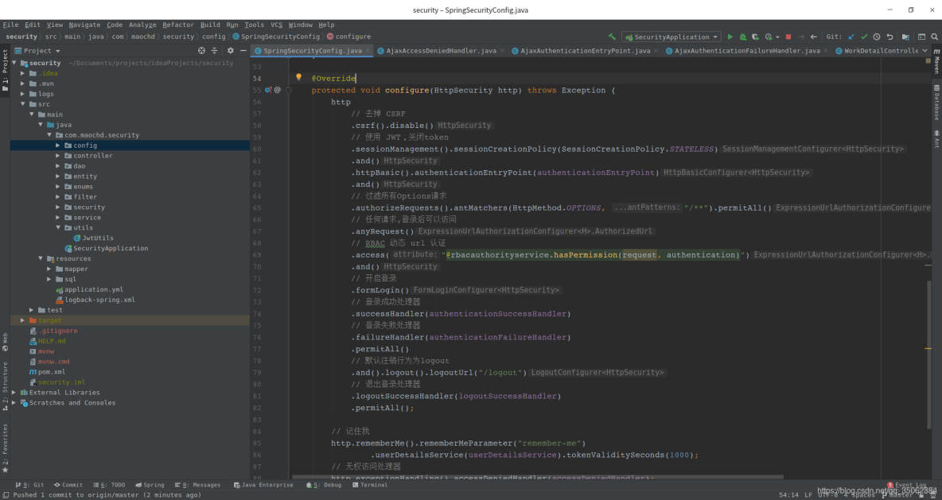Collapse the com.maochd.security package
Viewport: 942px width, 500px height.
coord(49,134)
